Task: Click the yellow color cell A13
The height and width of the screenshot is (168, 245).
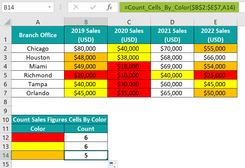Action: (x=38, y=147)
